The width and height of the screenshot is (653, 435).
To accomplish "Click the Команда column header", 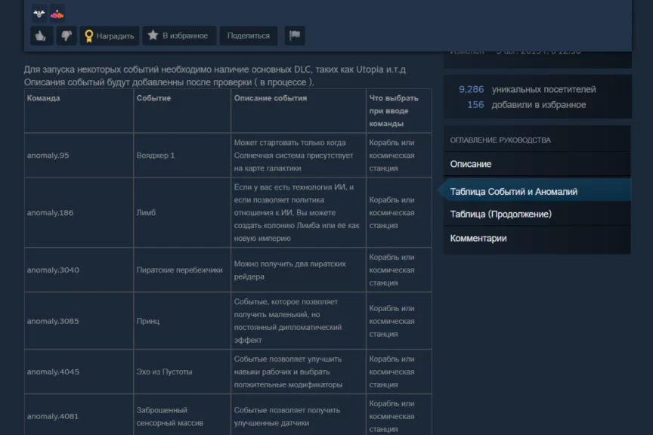I will tap(44, 98).
